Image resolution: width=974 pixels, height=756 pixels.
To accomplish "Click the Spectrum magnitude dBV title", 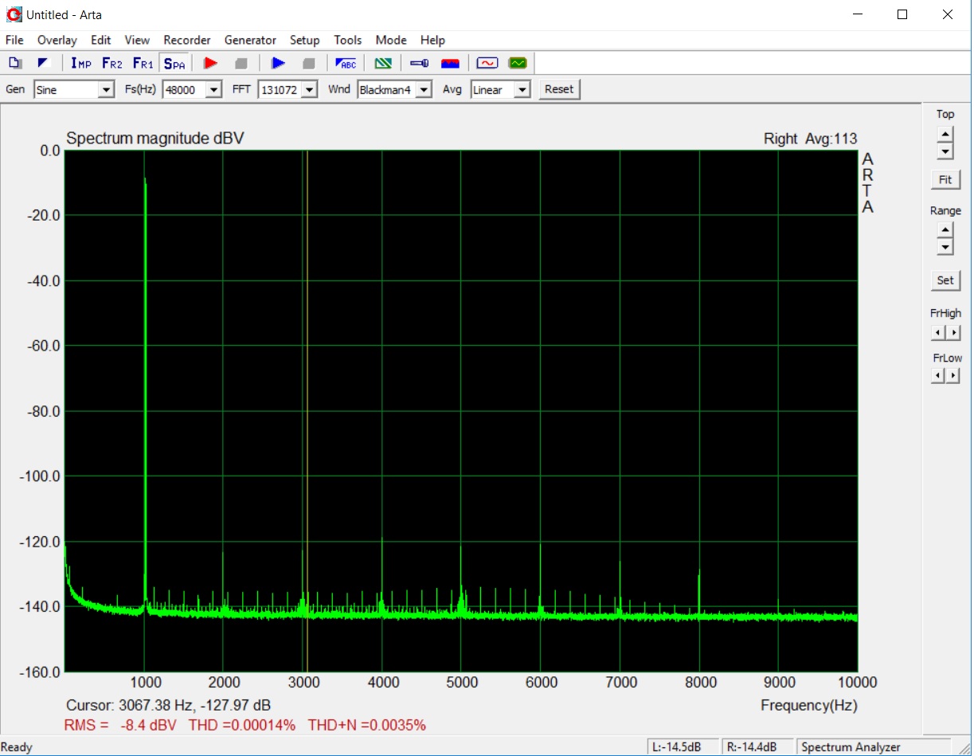I will pos(155,139).
